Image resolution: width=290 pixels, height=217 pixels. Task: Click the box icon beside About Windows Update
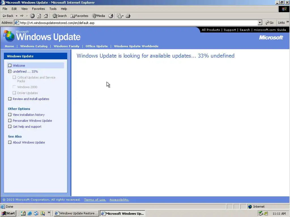pyautogui.click(x=10, y=142)
